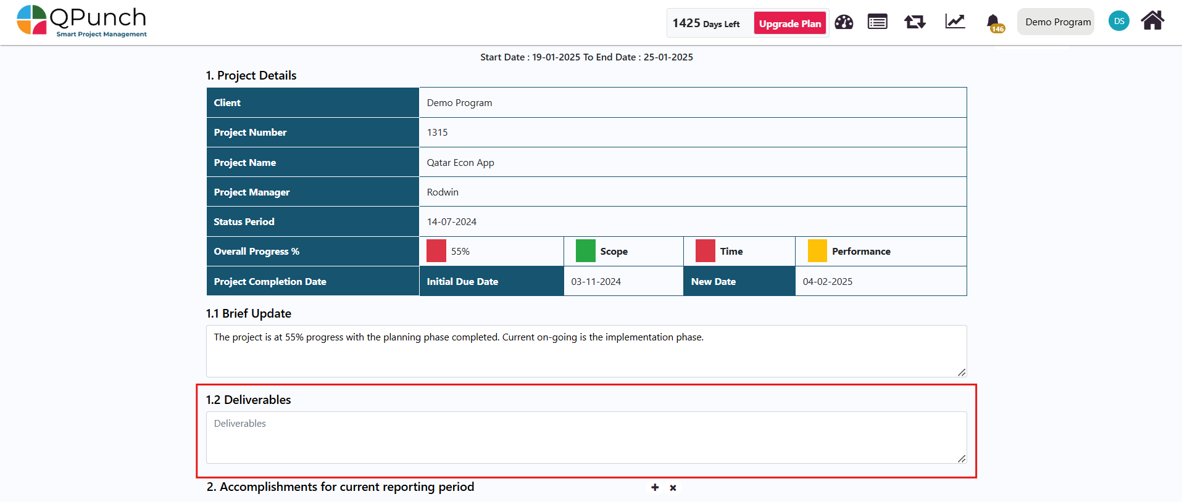Click the red Time status swatch
Screen dimensions: 1182x502
click(705, 251)
